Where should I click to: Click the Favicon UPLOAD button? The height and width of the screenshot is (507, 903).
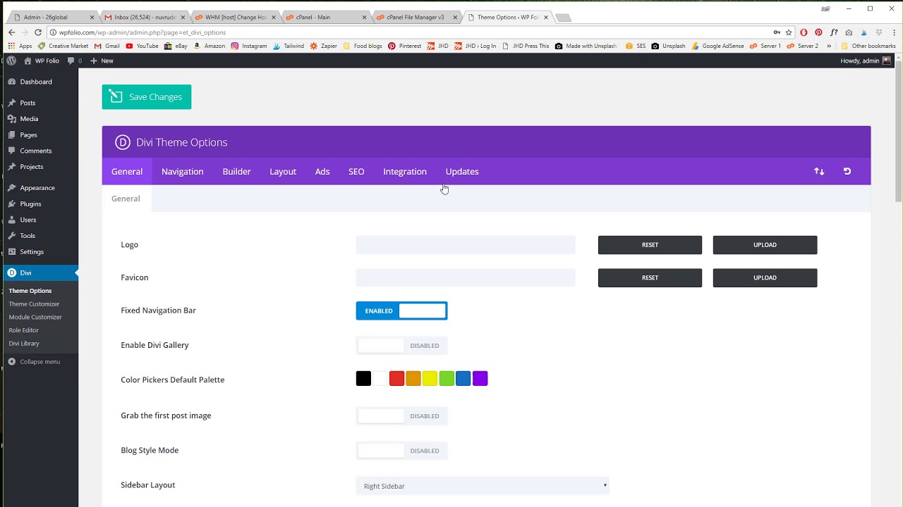pos(765,277)
